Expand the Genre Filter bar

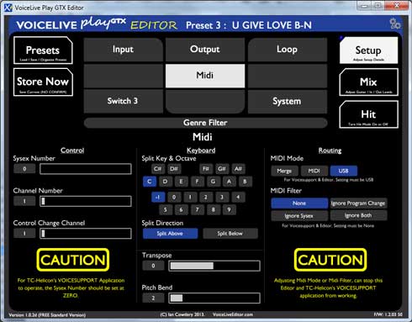coord(205,123)
